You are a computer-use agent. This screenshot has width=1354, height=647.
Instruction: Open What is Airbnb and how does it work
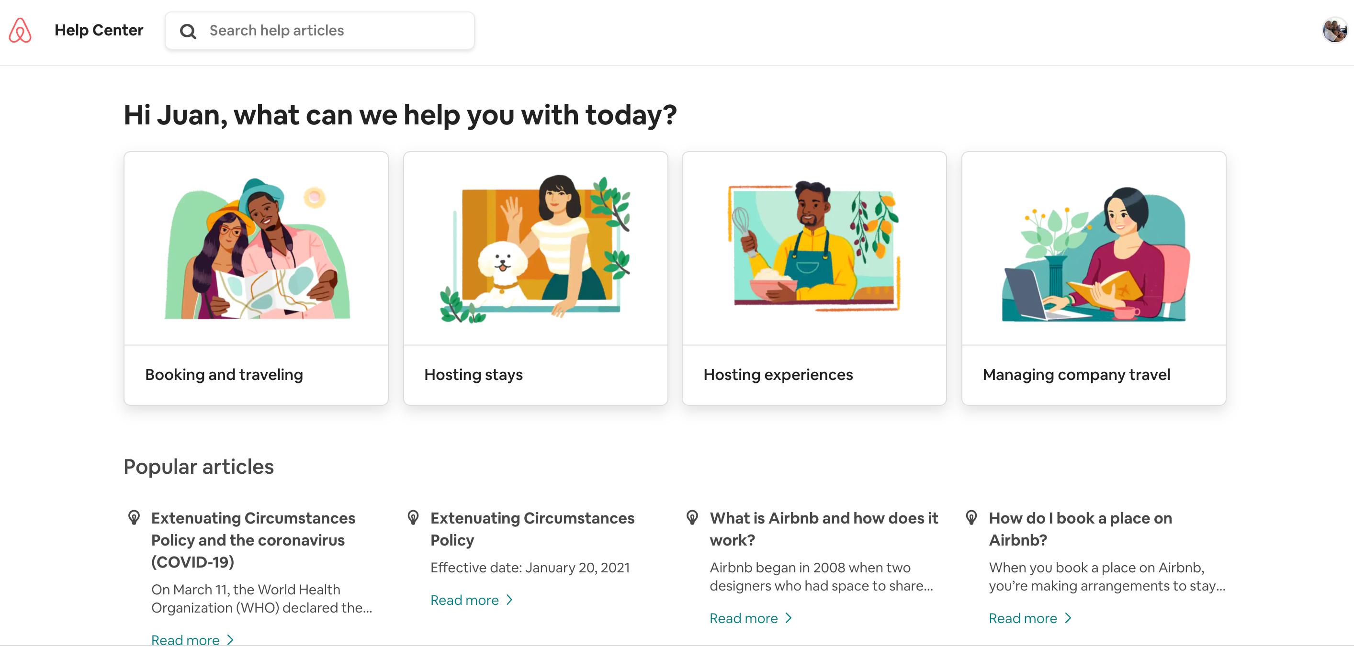pyautogui.click(x=824, y=529)
